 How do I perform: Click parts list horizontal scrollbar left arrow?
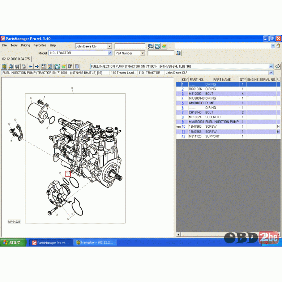coord(178,234)
